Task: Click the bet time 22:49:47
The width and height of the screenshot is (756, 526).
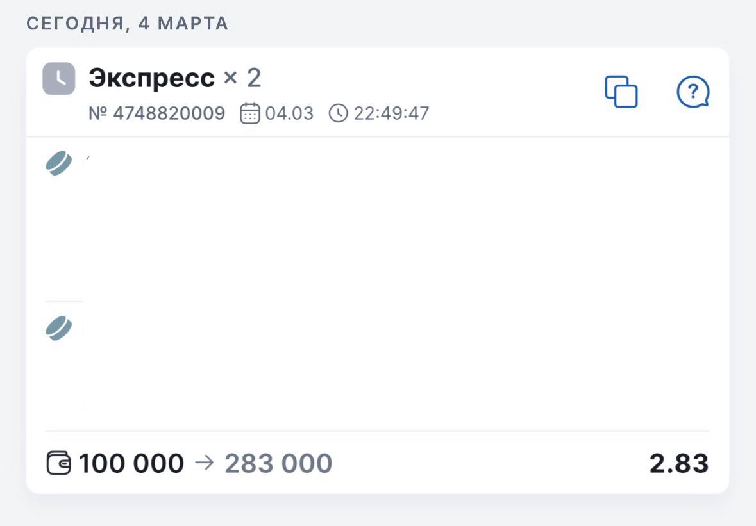Action: point(391,113)
